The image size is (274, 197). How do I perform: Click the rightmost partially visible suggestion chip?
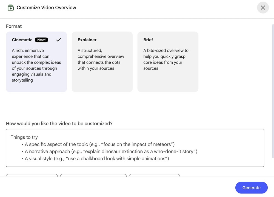click(154, 175)
